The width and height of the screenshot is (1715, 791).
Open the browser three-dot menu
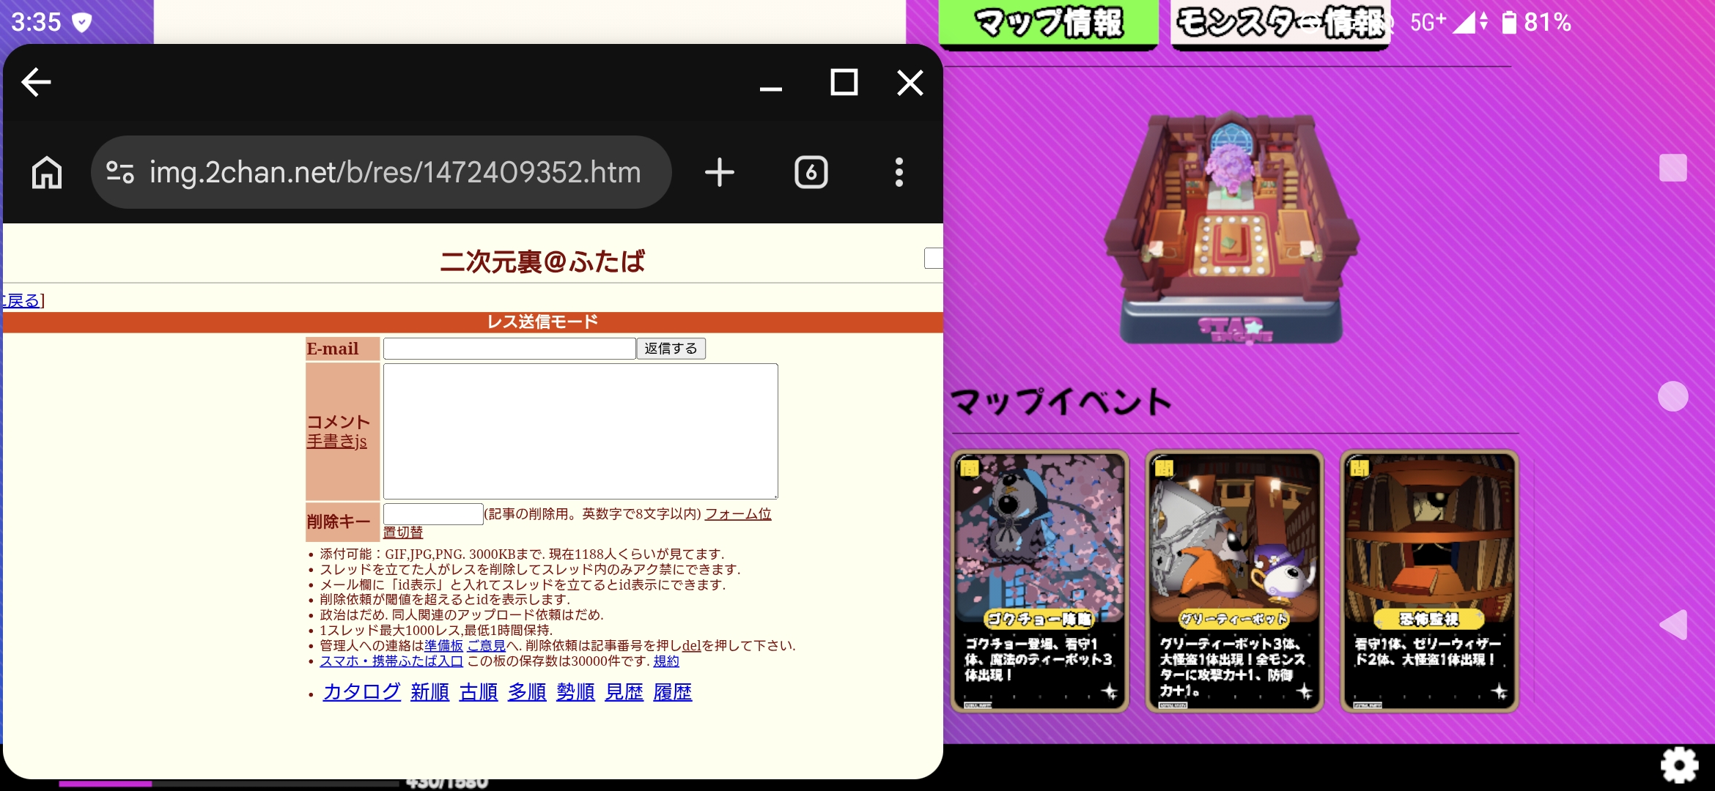point(899,173)
